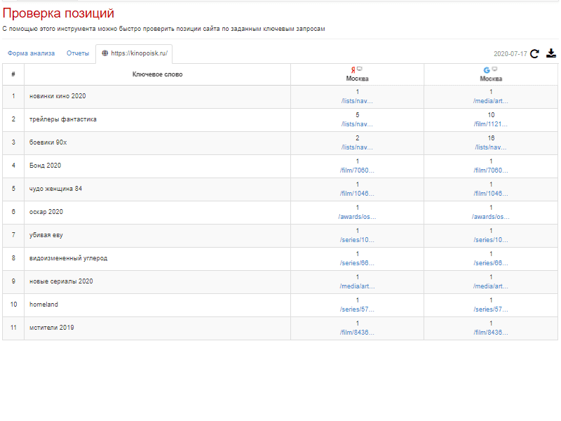Open Google link for Бонд 2020

click(491, 171)
